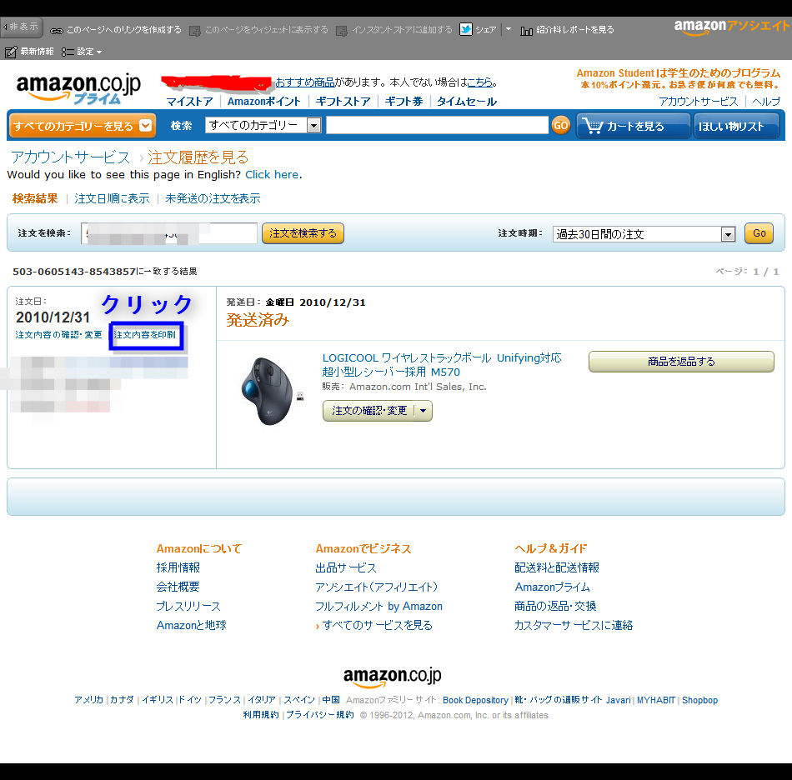Open the 設定 settings dropdown

pyautogui.click(x=82, y=52)
